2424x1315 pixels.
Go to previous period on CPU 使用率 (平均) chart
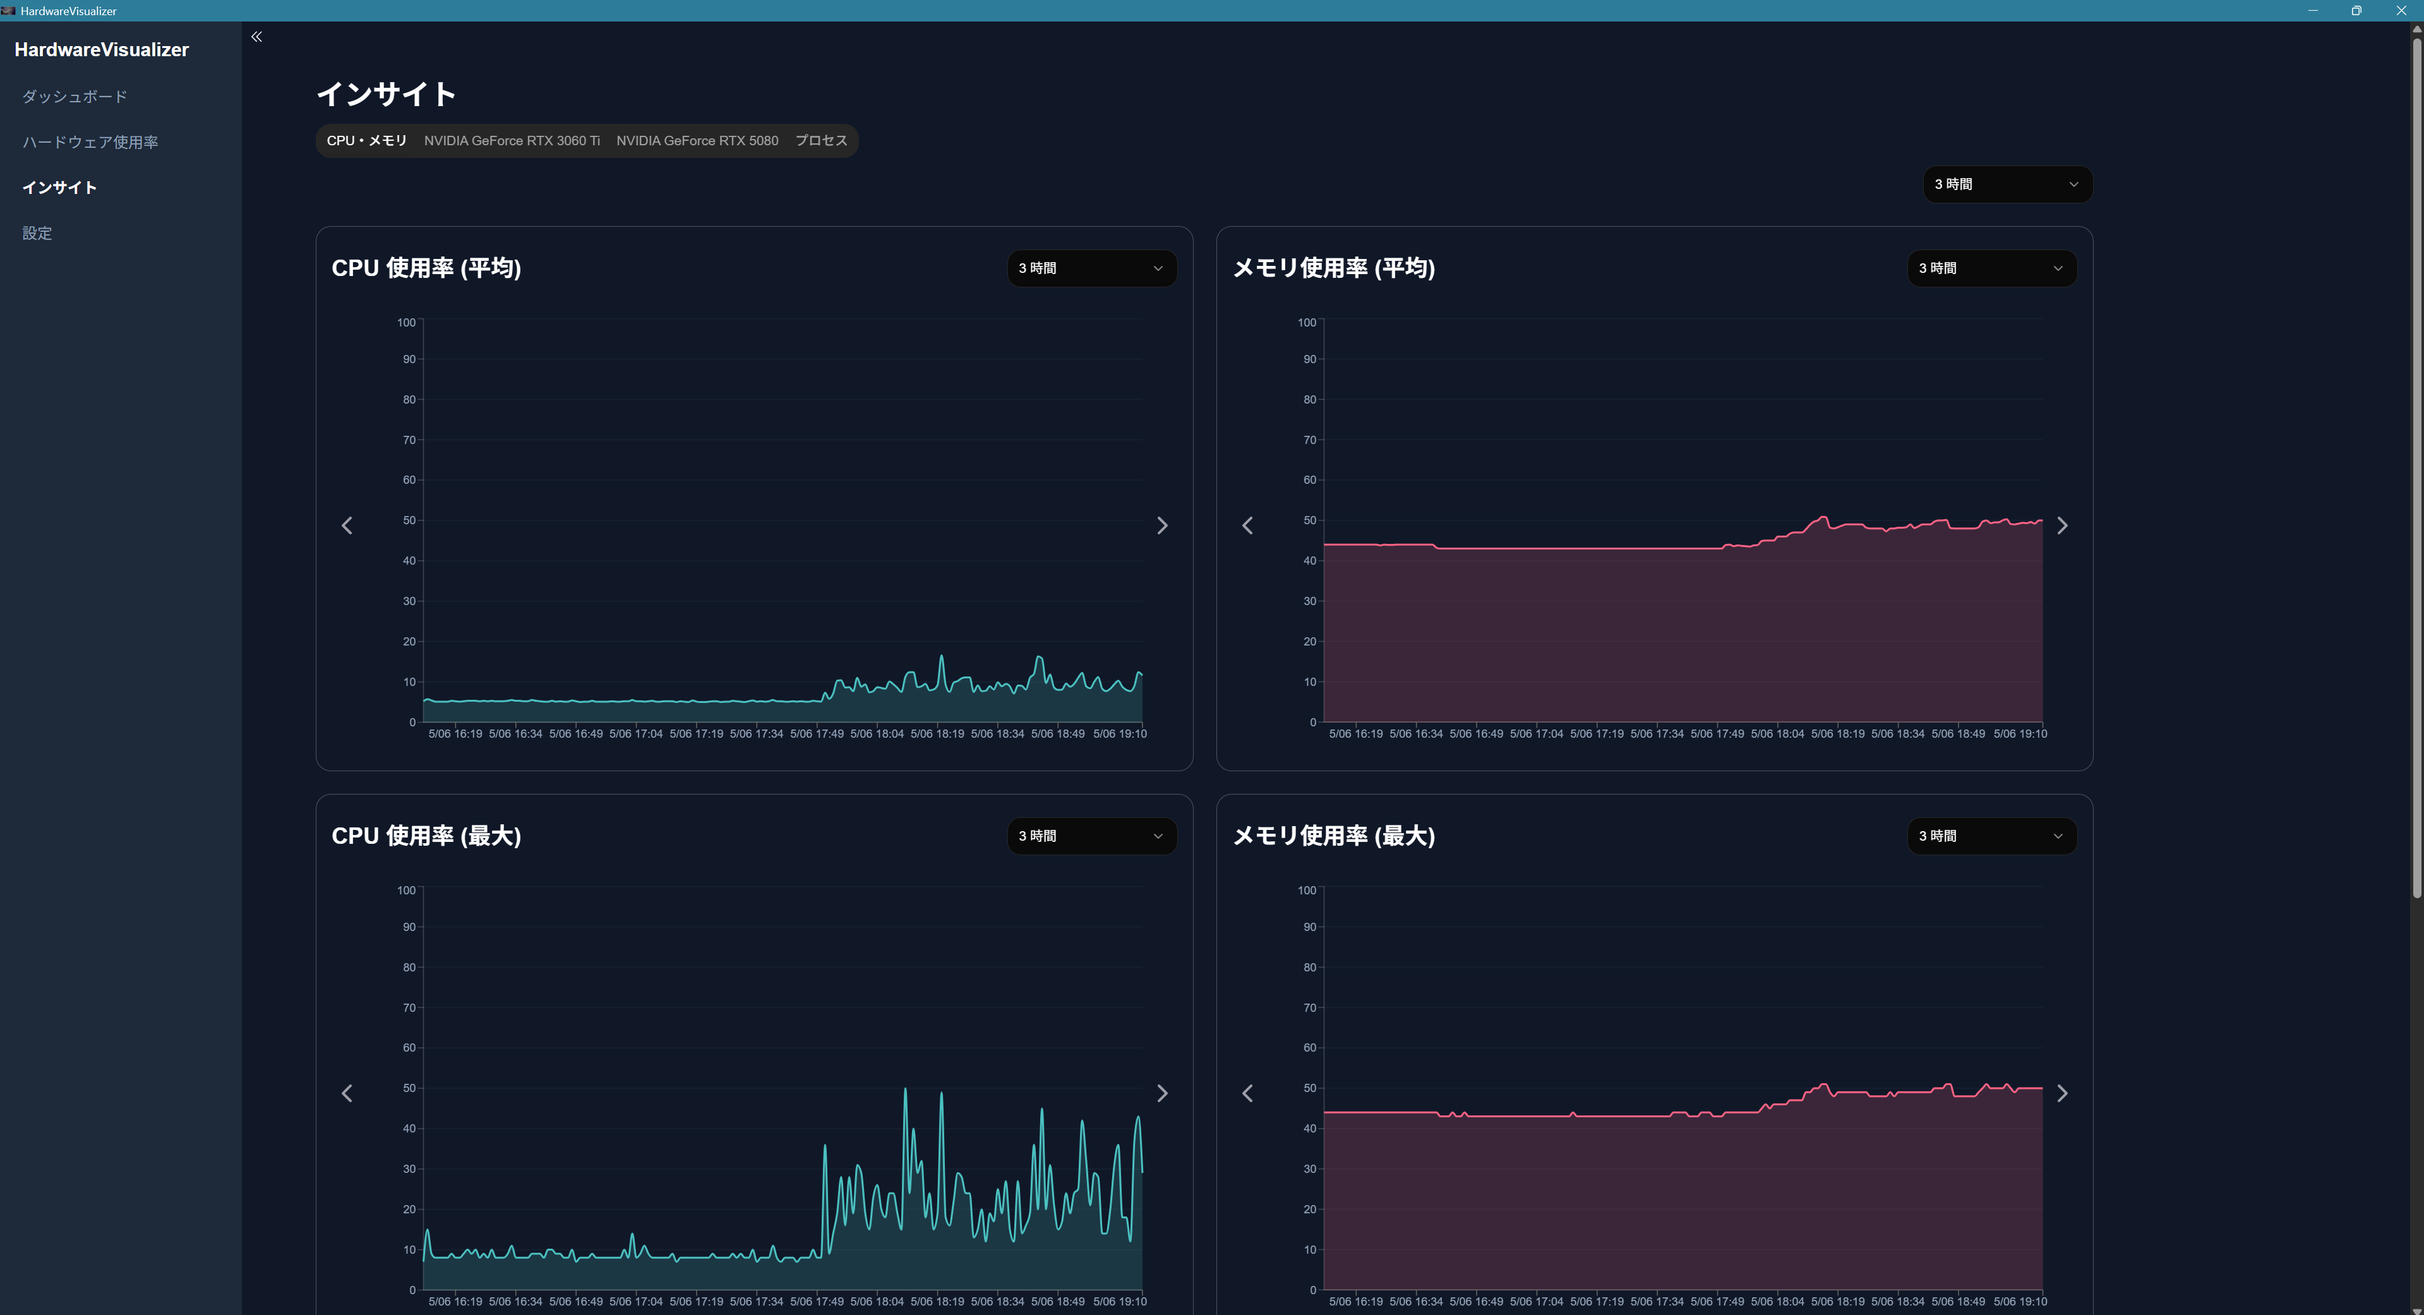pos(347,525)
